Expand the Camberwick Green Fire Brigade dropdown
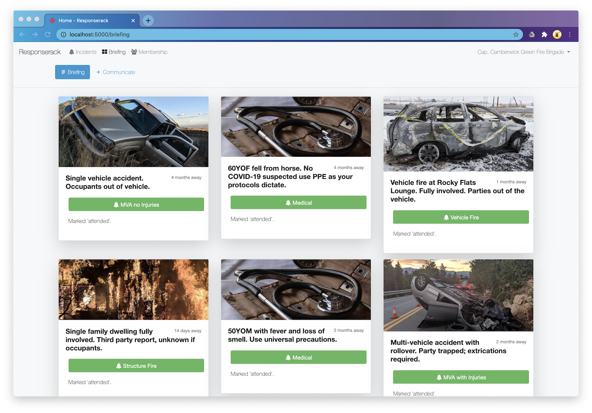 524,52
